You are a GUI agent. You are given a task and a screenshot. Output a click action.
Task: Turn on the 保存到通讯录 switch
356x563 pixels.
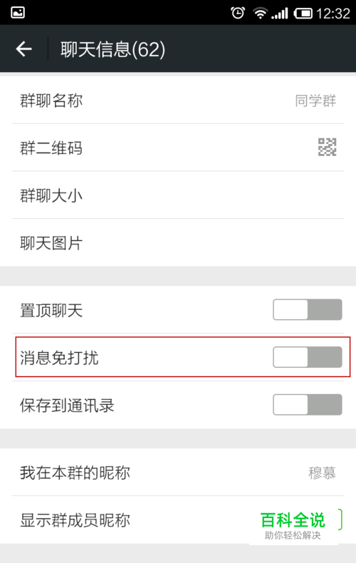[x=307, y=405]
